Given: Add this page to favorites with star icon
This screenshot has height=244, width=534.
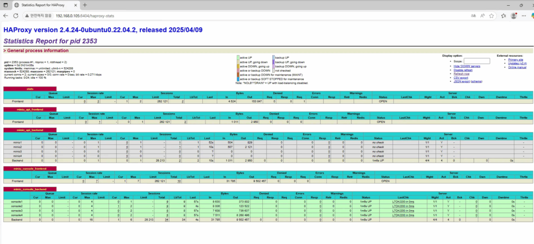Looking at the screenshot, I should (x=491, y=16).
